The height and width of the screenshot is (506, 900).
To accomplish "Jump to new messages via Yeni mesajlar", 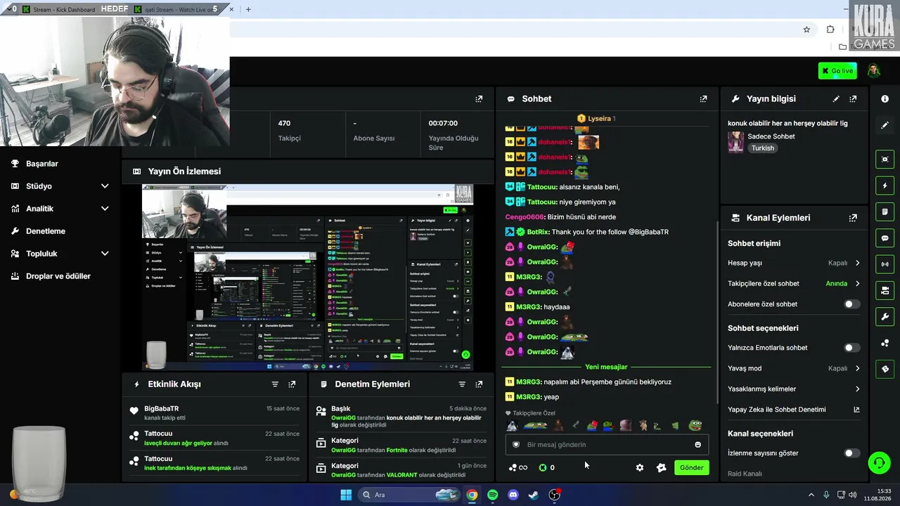I will coord(606,367).
